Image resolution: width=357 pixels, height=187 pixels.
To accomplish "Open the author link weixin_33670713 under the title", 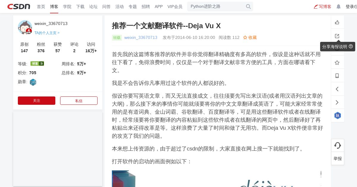I will [141, 37].
